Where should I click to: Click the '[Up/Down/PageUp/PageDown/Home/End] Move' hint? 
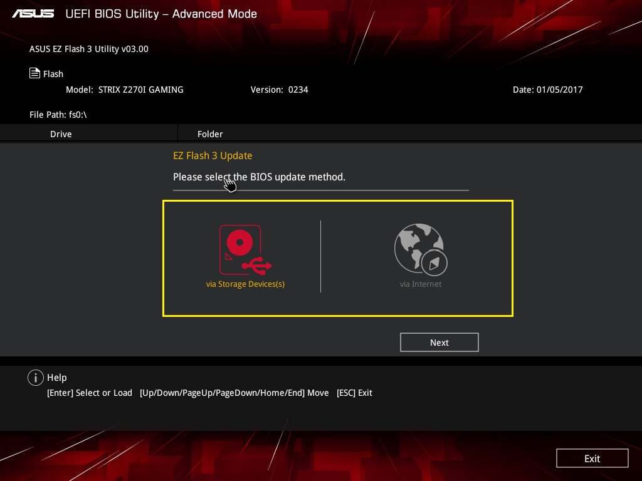[234, 393]
